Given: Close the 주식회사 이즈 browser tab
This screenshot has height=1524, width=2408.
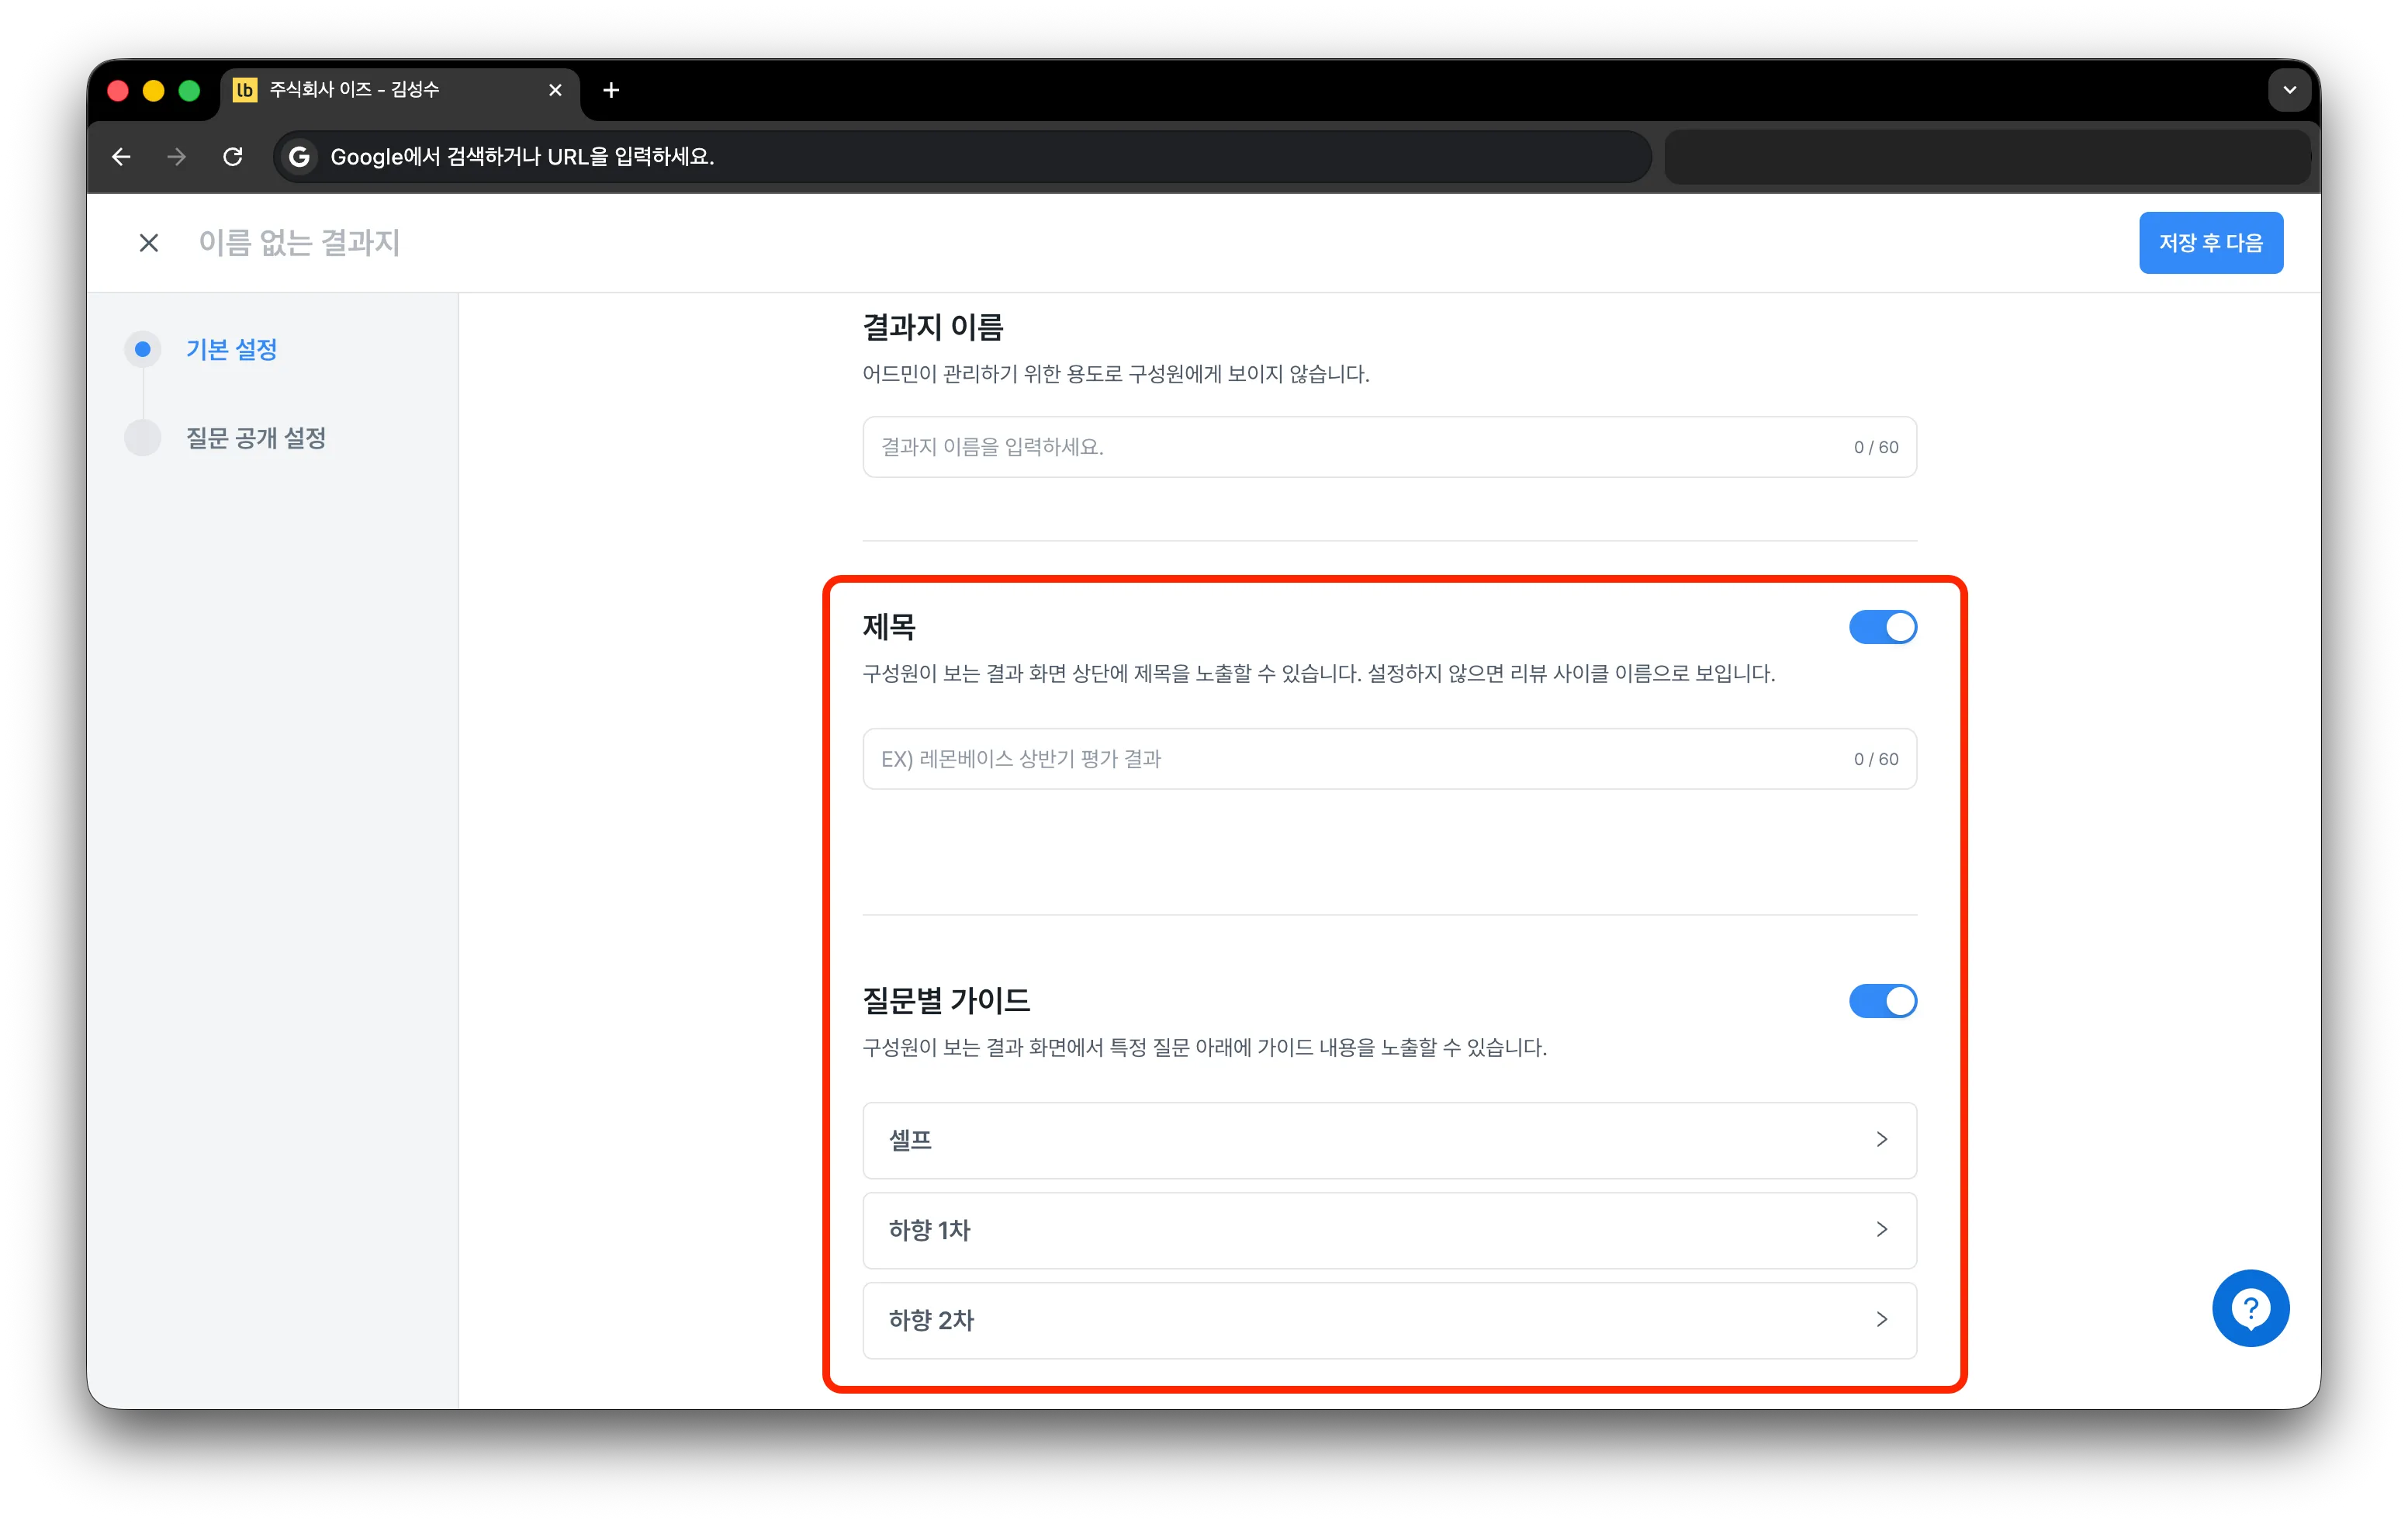Looking at the screenshot, I should click(555, 90).
